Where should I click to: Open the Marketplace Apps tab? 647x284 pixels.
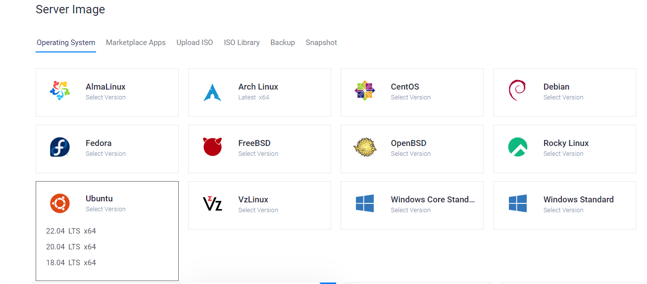click(136, 43)
